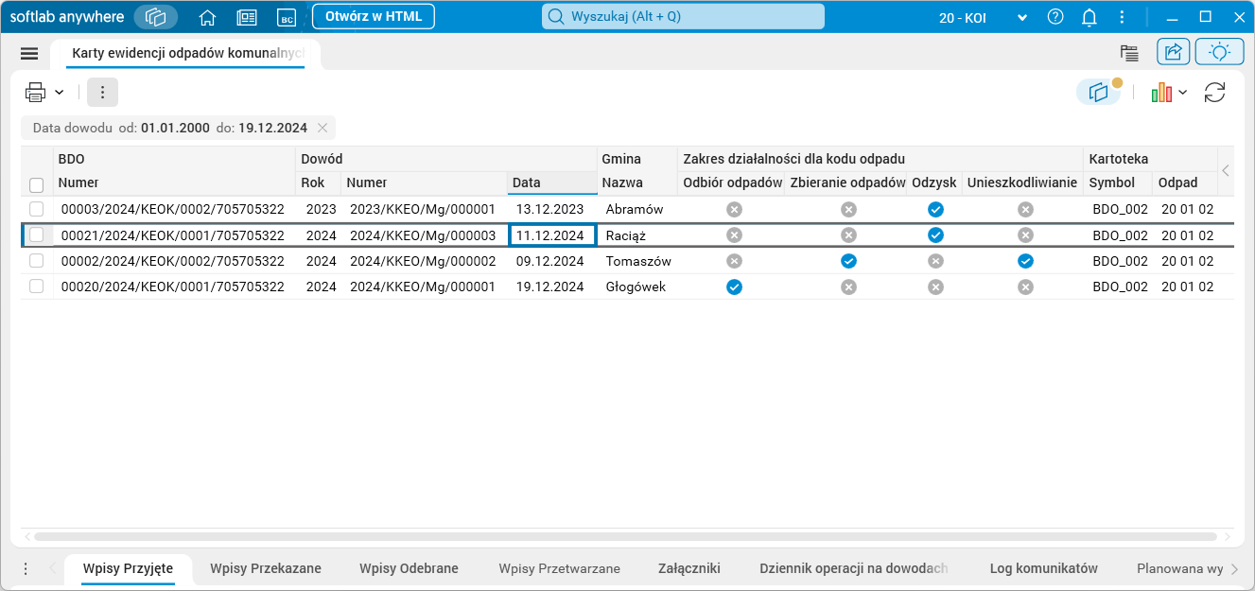1255x591 pixels.
Task: Select checkbox for row 00020/2024/KEOK/0001
Action: tap(37, 287)
